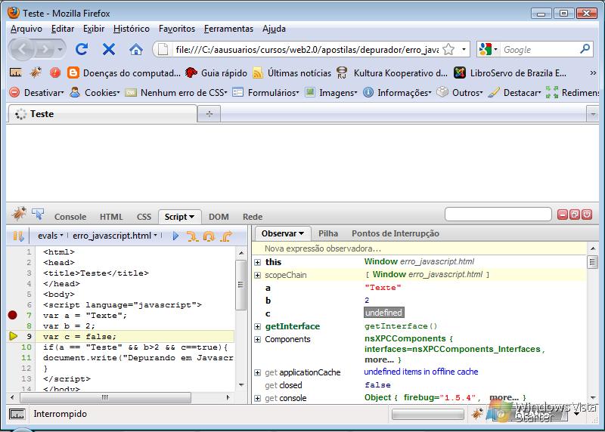This screenshot has width=605, height=432.
Task: Switch to Firebug Rede tab
Action: (253, 217)
